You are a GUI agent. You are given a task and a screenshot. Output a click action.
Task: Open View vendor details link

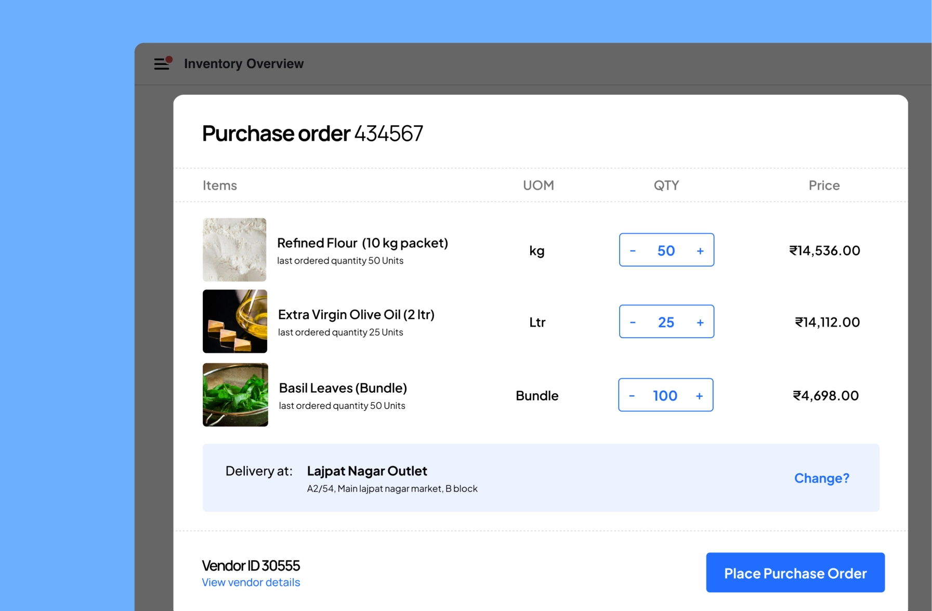click(251, 582)
